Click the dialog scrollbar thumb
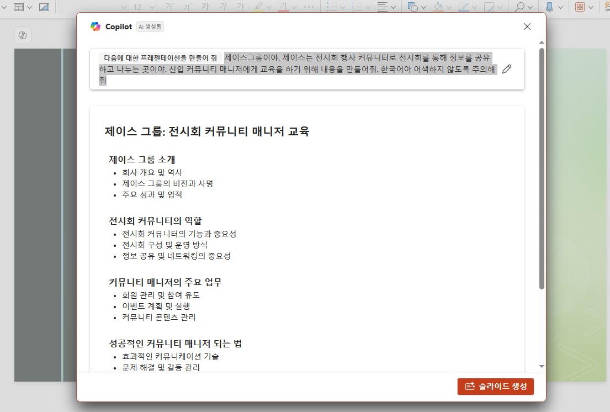Viewport: 610px width, 412px height. coord(542,168)
